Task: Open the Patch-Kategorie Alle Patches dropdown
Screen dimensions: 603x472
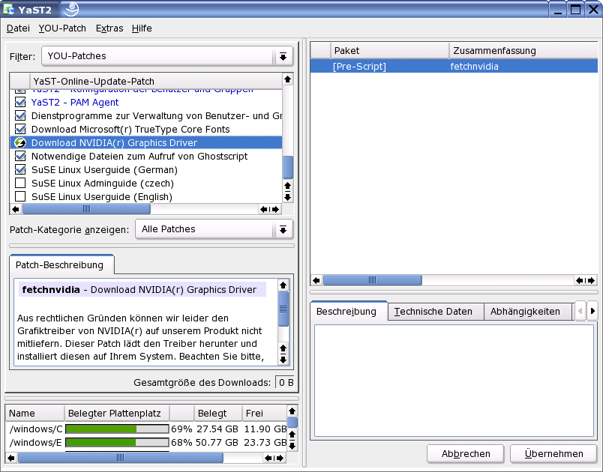Action: (x=214, y=229)
